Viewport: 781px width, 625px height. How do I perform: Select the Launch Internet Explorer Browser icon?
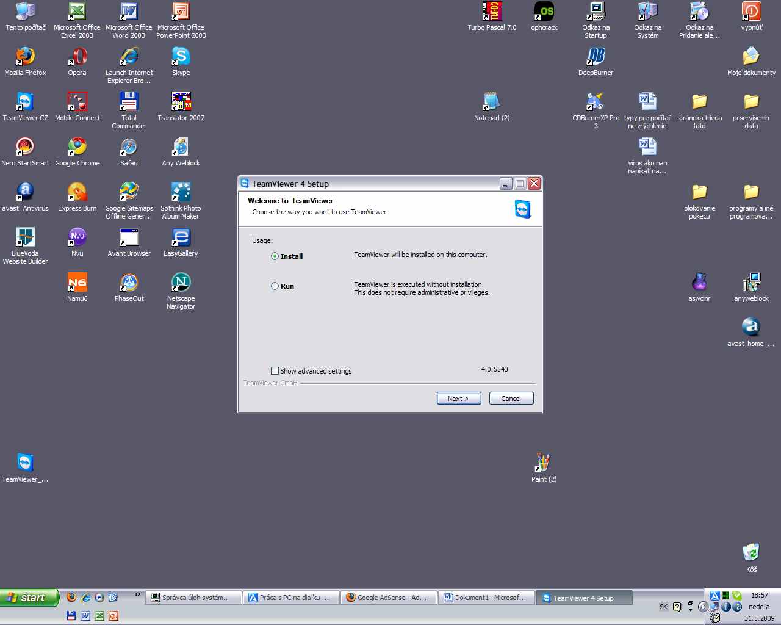(x=129, y=65)
